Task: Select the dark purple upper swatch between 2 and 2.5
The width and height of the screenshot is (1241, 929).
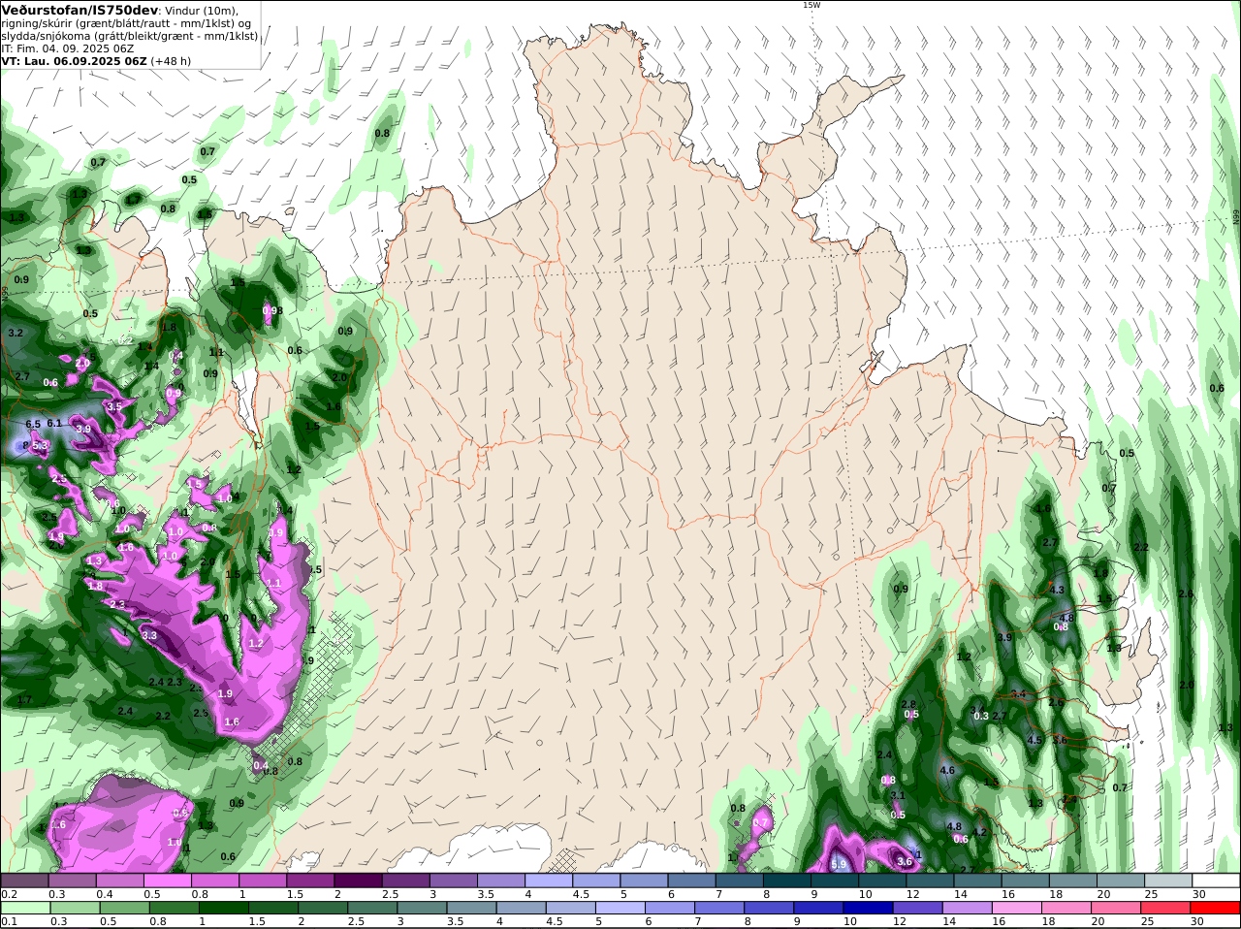Action: coord(358,881)
